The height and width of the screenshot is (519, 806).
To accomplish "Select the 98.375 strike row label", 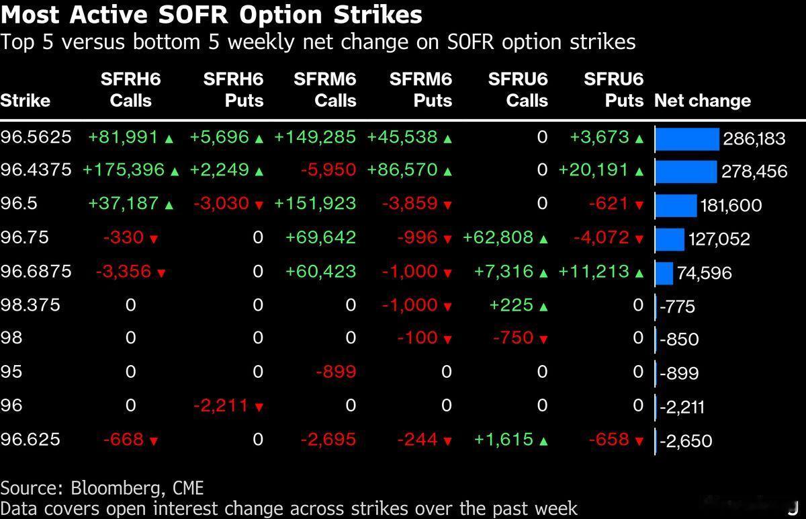I will coord(30,305).
